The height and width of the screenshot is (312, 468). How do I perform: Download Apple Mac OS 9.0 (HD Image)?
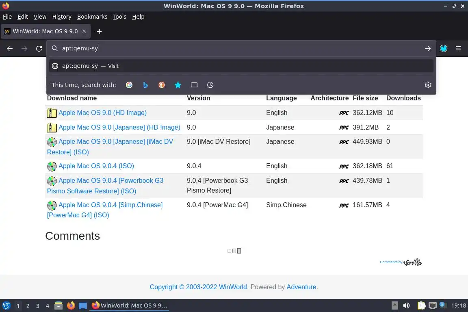102,113
